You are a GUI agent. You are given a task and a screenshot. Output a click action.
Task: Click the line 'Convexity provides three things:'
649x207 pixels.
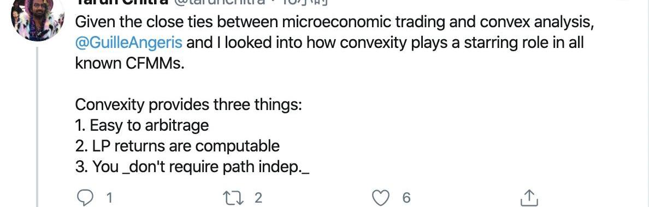click(188, 105)
